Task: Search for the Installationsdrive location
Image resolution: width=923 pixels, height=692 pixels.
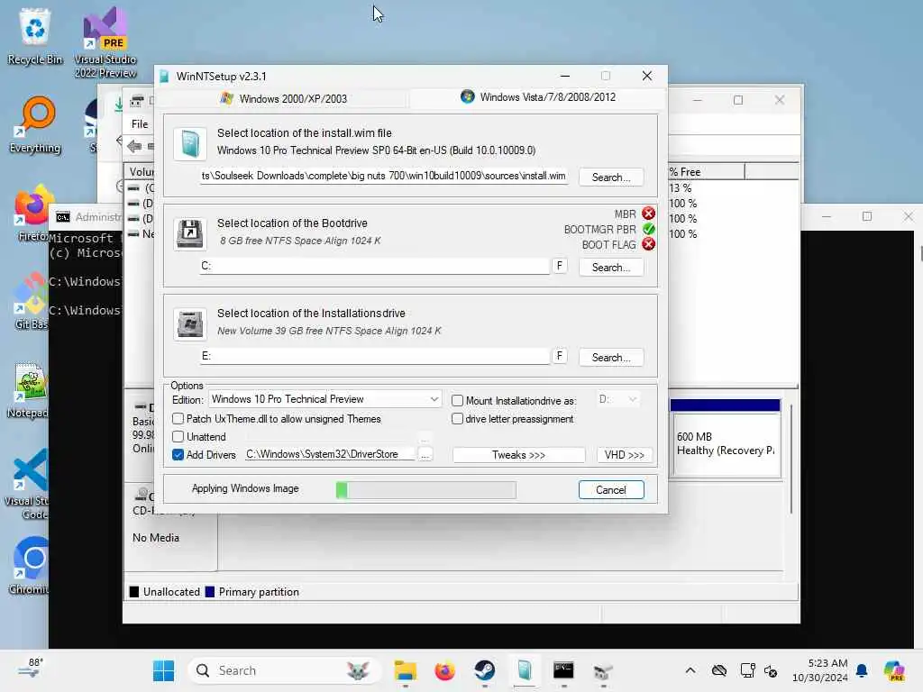Action: click(x=610, y=357)
